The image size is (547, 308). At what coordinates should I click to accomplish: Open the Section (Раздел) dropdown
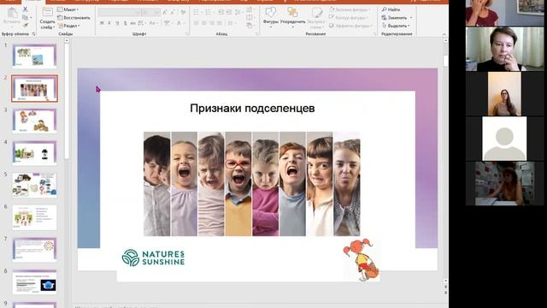click(69, 26)
